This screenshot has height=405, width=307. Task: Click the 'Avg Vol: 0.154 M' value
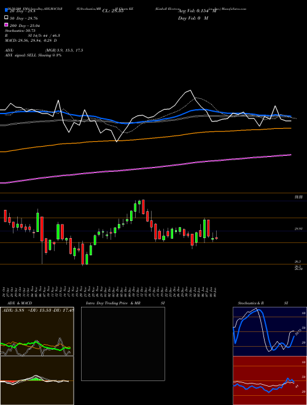point(198,11)
